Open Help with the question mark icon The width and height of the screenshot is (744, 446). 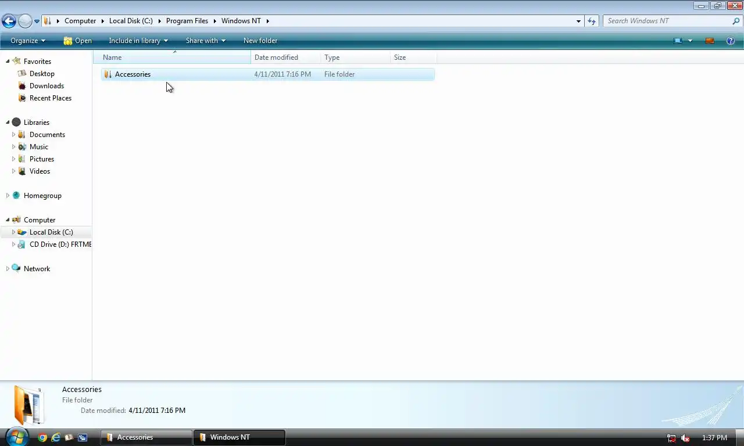(731, 41)
